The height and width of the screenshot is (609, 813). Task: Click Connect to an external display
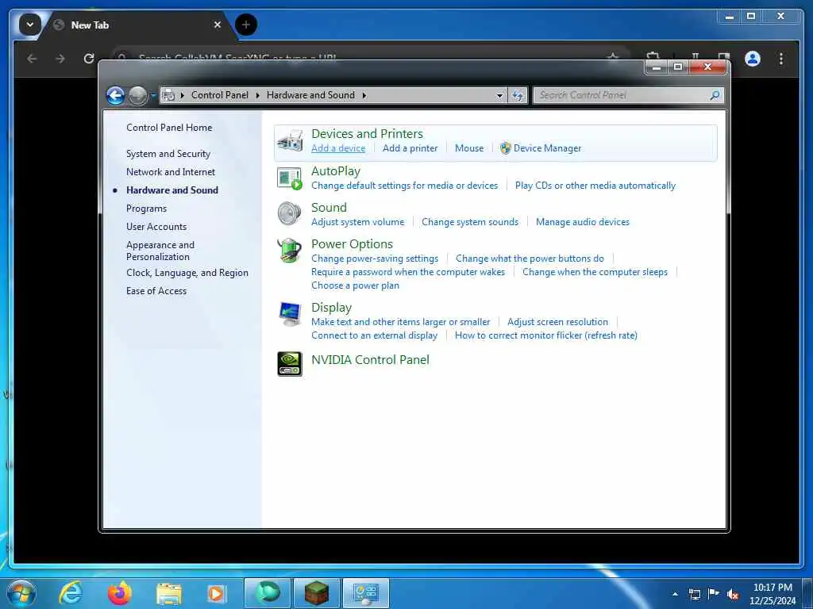click(375, 335)
